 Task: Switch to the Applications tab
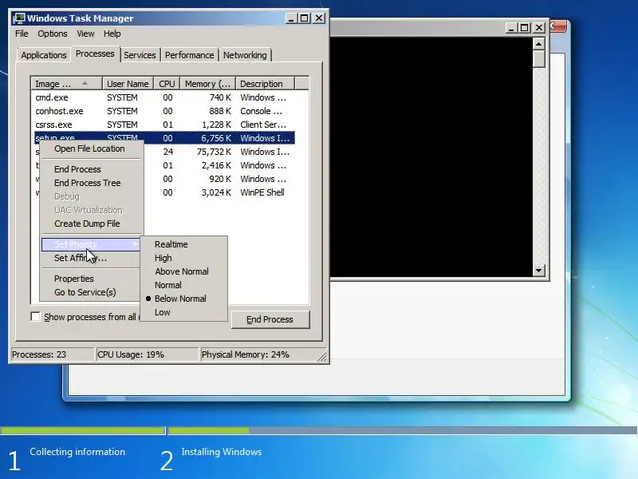tap(44, 55)
